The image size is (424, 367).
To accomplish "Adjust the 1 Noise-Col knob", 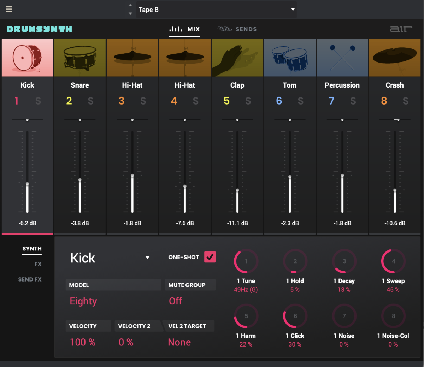I will pyautogui.click(x=393, y=316).
